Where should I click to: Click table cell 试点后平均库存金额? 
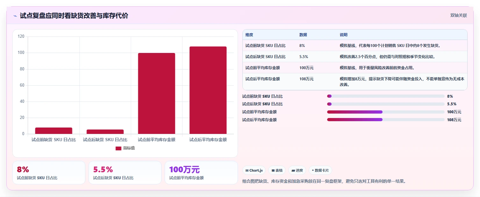click(262, 79)
